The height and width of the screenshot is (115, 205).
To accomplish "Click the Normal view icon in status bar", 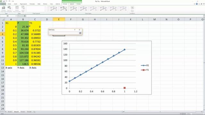I will pos(181,114).
